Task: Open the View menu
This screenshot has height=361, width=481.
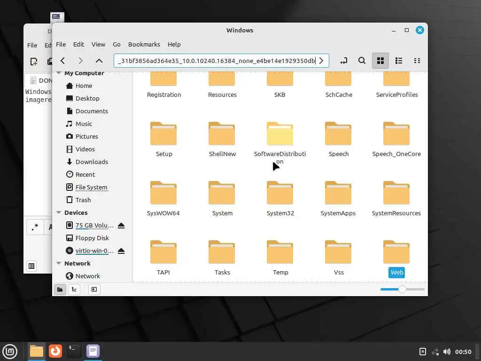Action: click(x=99, y=45)
